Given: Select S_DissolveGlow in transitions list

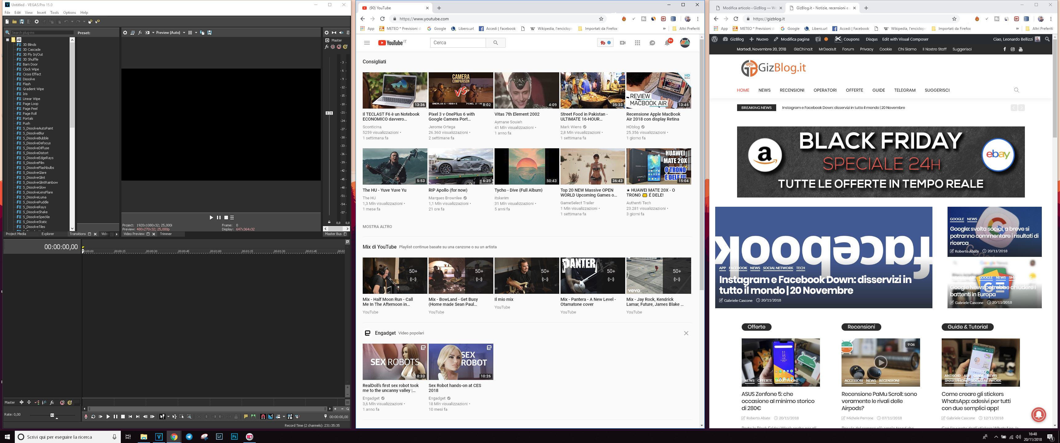Looking at the screenshot, I should 34,187.
